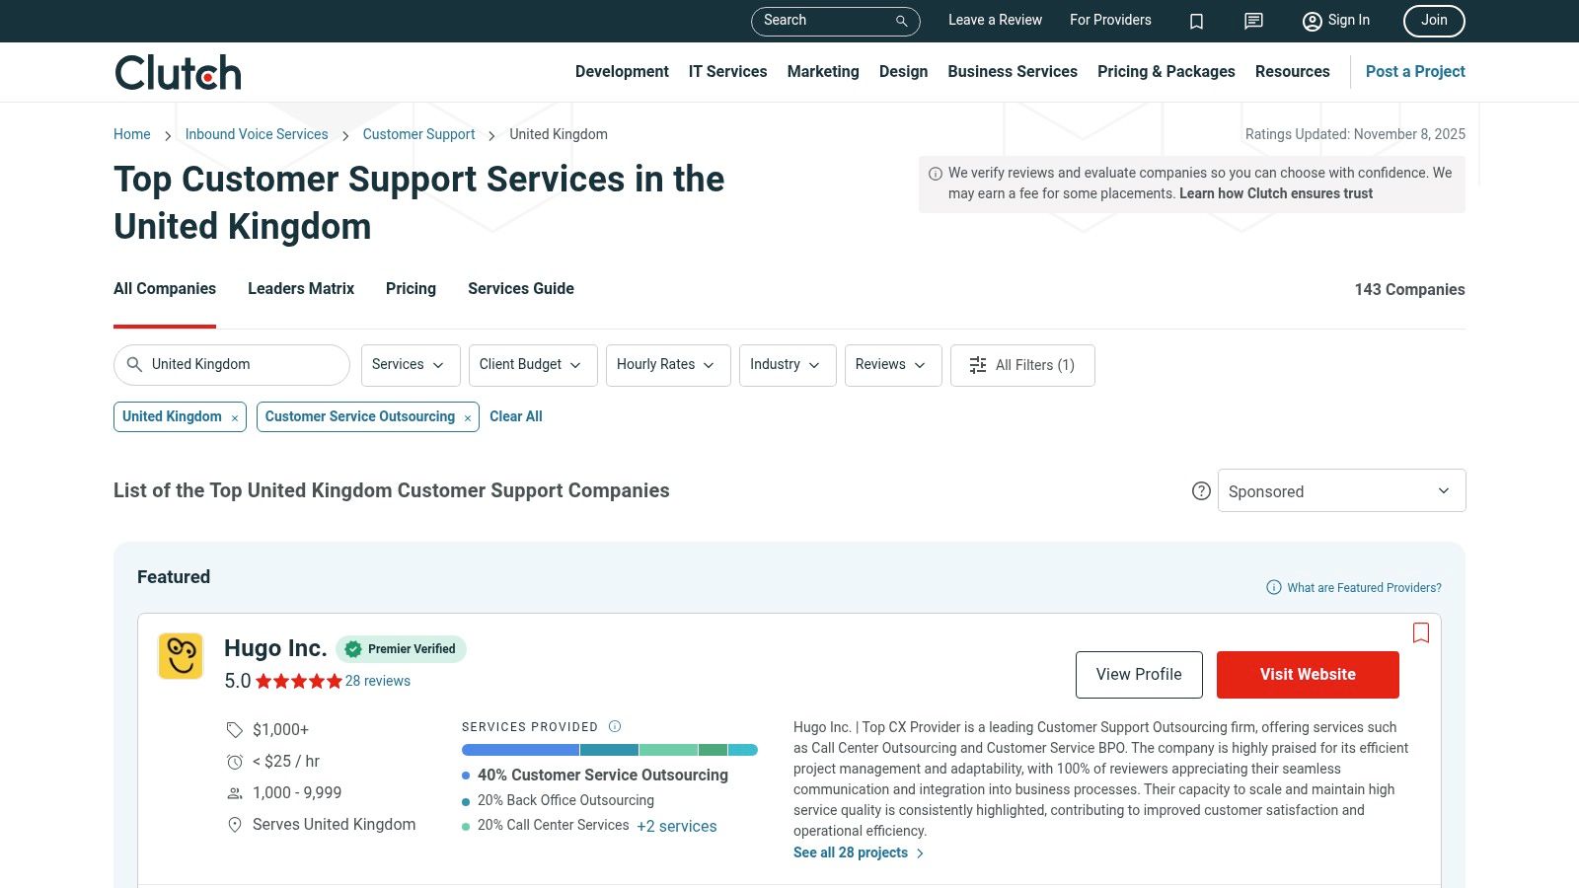This screenshot has width=1579, height=888.
Task: Click info icon beside trust notice
Action: coord(935,174)
